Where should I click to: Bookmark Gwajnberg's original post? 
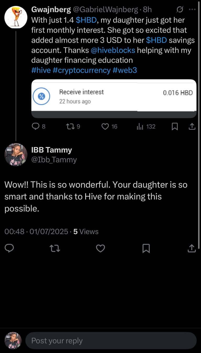pos(175,127)
